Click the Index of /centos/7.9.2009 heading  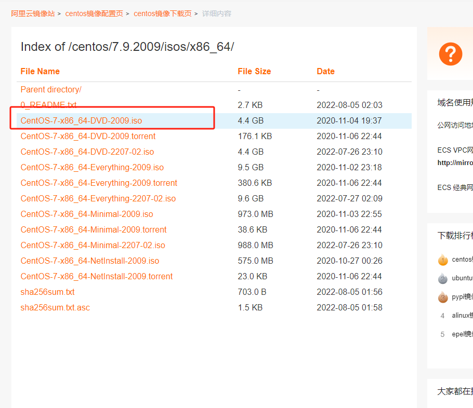127,47
